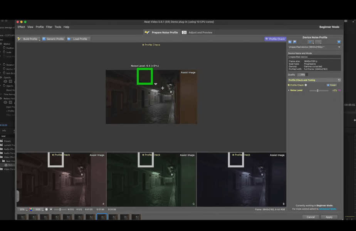Open the View menu

(x=30, y=27)
